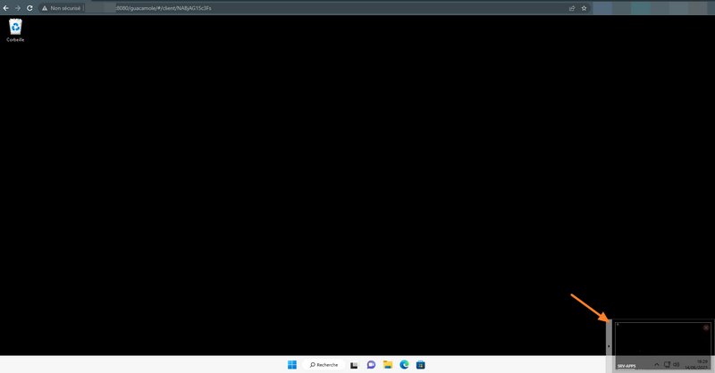This screenshot has width=715, height=373.
Task: Close the SRV-APPS connection thumbnail
Action: coord(706,327)
